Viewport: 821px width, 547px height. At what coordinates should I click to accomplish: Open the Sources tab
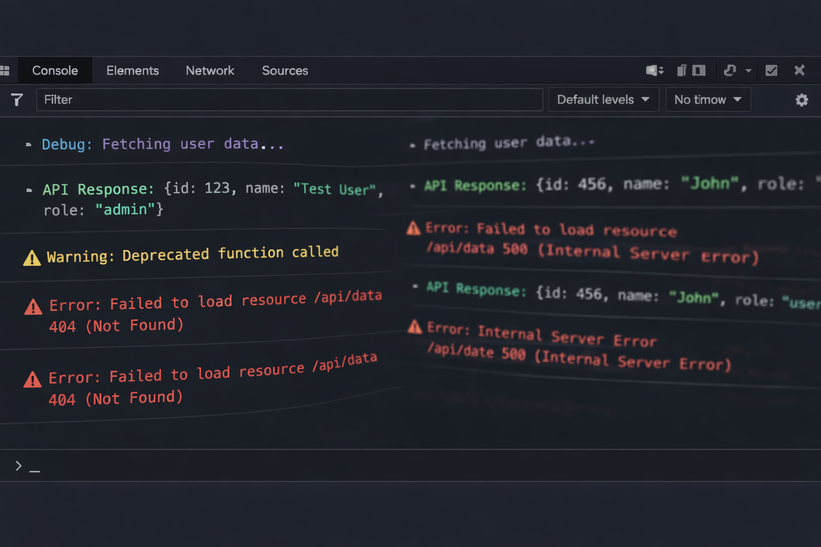click(x=285, y=71)
